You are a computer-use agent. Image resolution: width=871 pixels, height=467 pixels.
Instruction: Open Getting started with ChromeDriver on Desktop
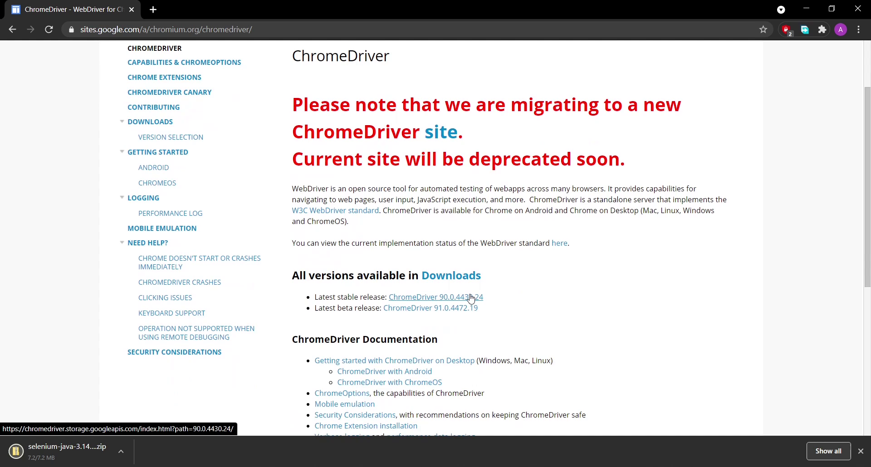point(394,360)
